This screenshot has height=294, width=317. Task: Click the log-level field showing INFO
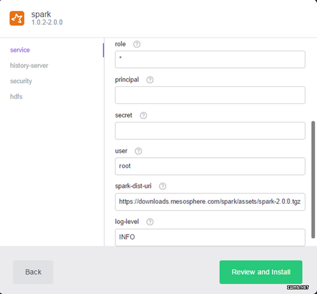coord(210,237)
